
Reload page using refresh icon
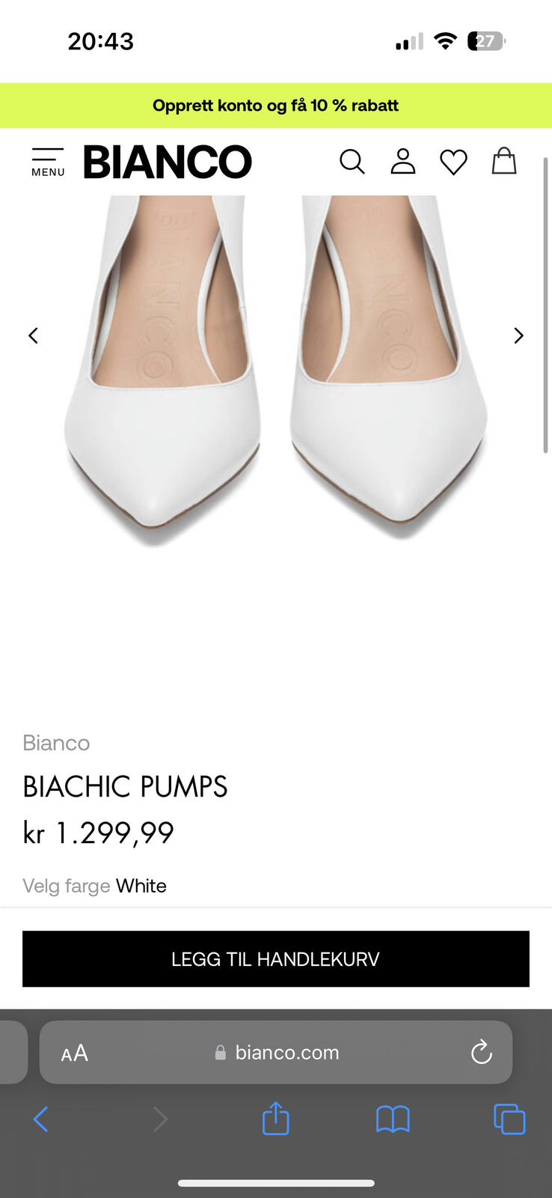pyautogui.click(x=482, y=1052)
